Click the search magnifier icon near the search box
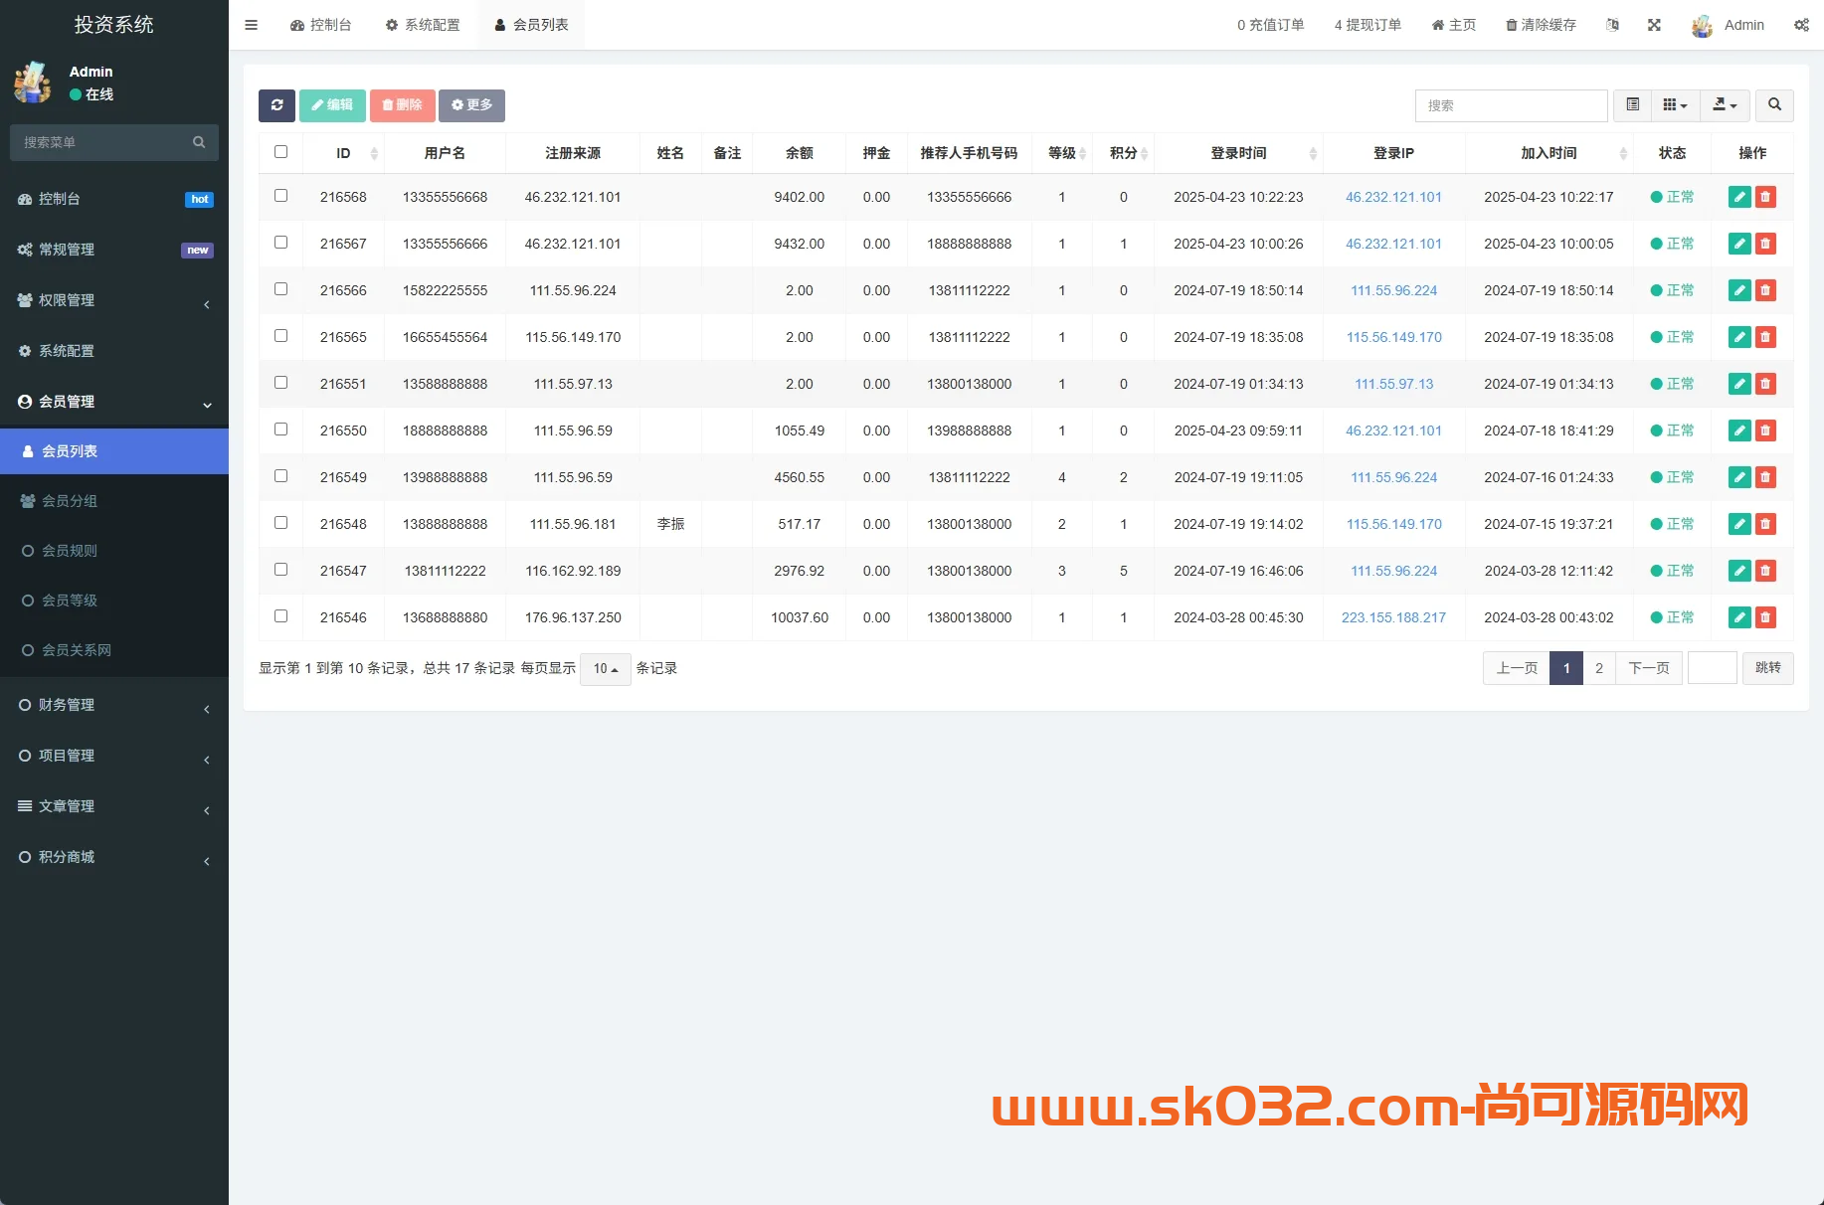The height and width of the screenshot is (1205, 1824). [x=1774, y=104]
